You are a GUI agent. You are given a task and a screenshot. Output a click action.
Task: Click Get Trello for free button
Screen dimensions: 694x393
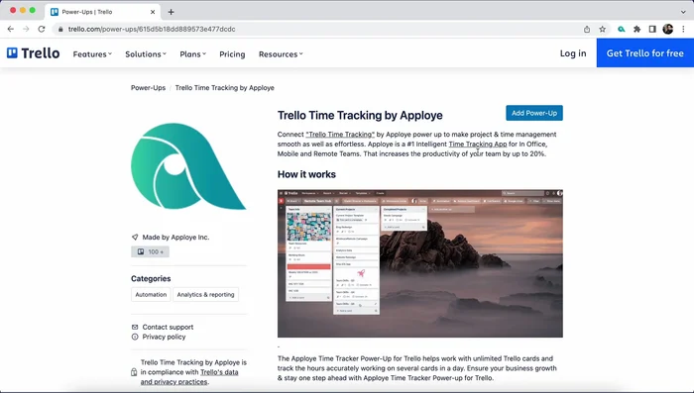coord(644,53)
